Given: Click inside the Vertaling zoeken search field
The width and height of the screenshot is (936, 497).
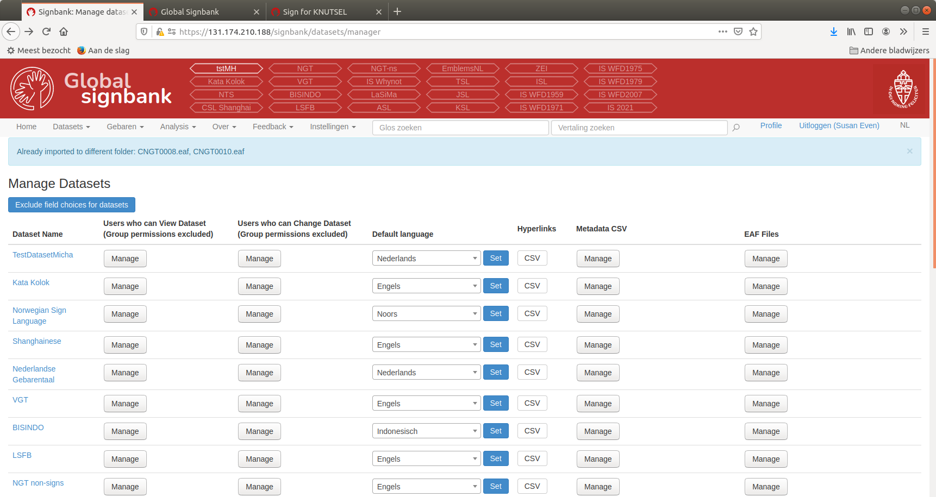Looking at the screenshot, I should pos(639,127).
